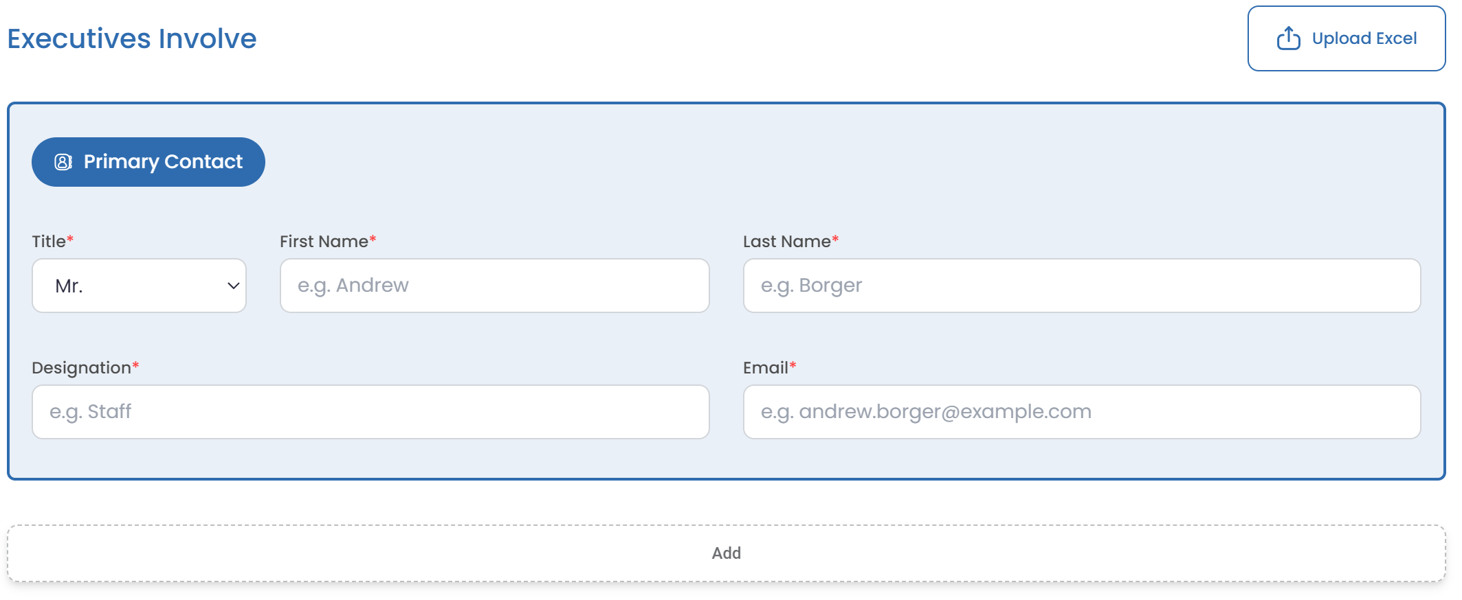Click the Email label
The image size is (1462, 600).
pyautogui.click(x=765, y=368)
